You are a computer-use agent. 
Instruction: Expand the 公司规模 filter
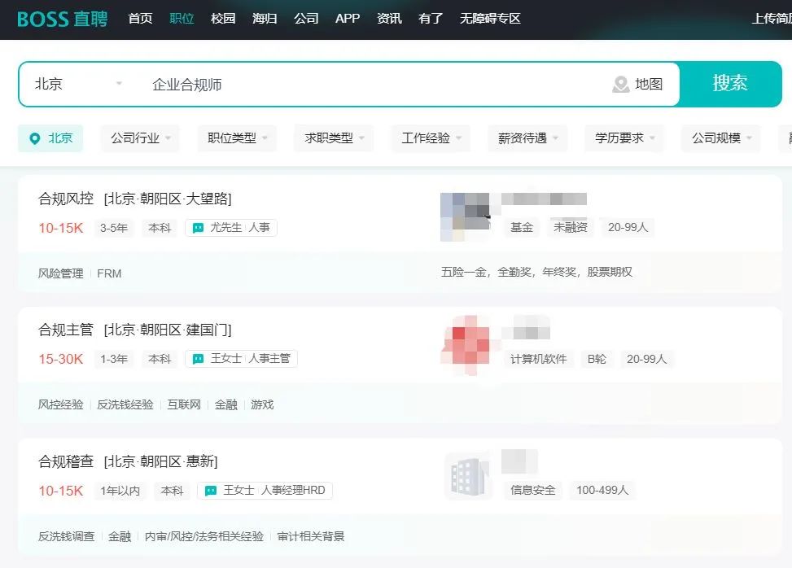click(721, 138)
